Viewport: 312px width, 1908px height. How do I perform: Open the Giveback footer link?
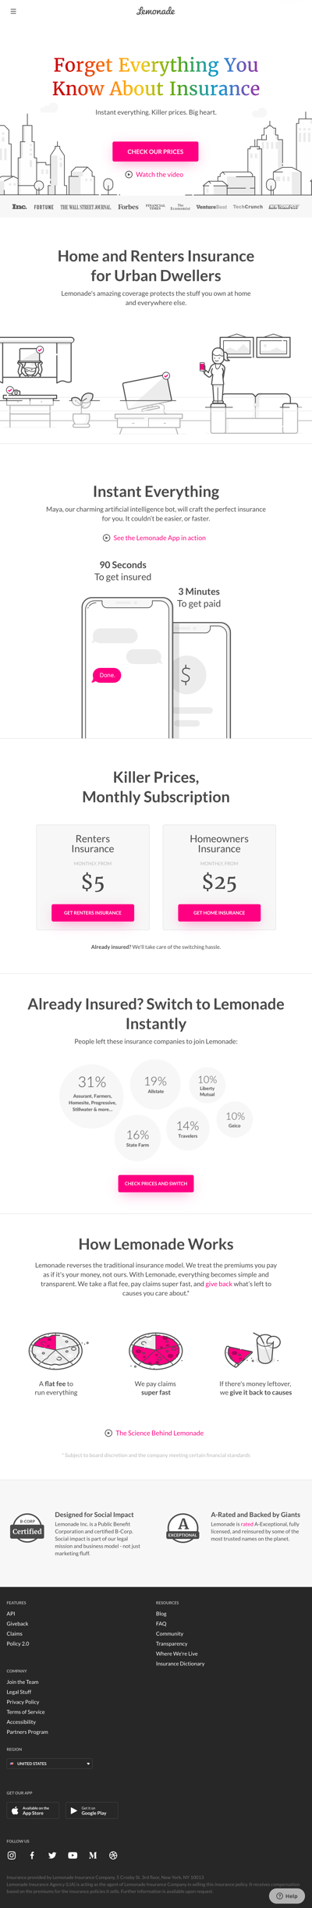coord(17,1623)
